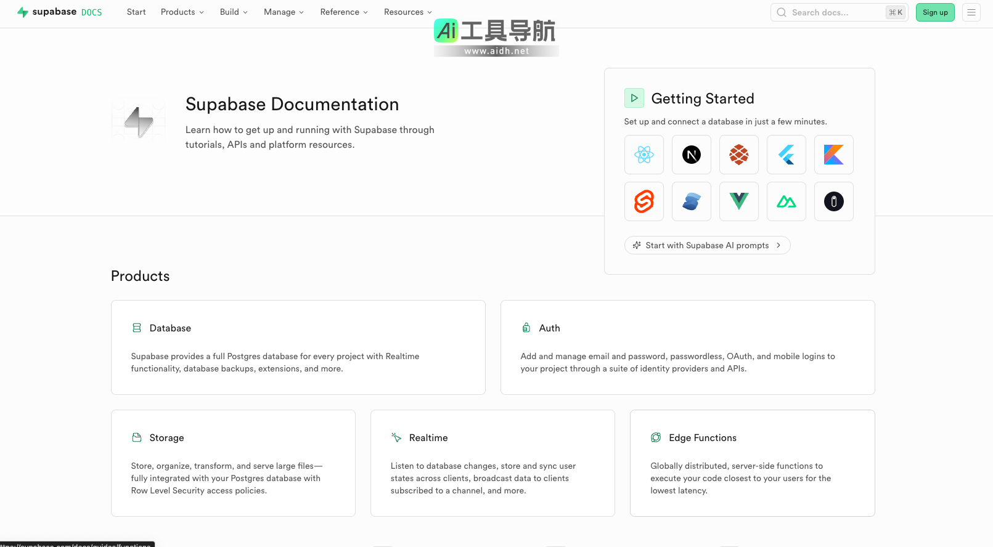Select the SvelteKit quickstart icon
The image size is (993, 547).
pyautogui.click(x=644, y=201)
